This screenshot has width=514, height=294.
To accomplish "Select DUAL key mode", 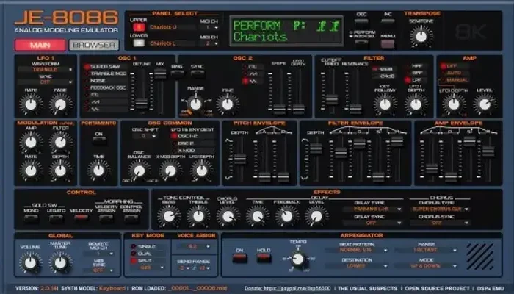I will pyautogui.click(x=144, y=254).
